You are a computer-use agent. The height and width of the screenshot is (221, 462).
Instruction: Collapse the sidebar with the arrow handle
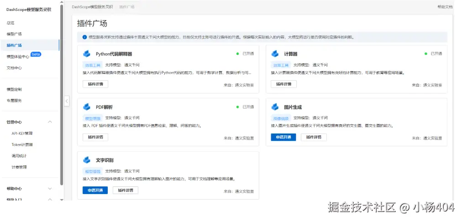click(67, 101)
